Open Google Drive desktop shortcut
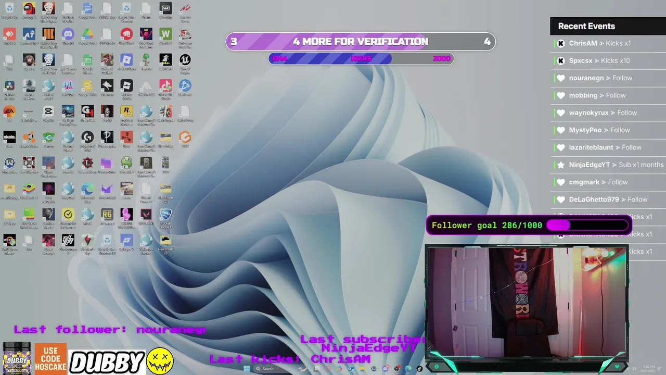666x375 pixels. coord(87,37)
